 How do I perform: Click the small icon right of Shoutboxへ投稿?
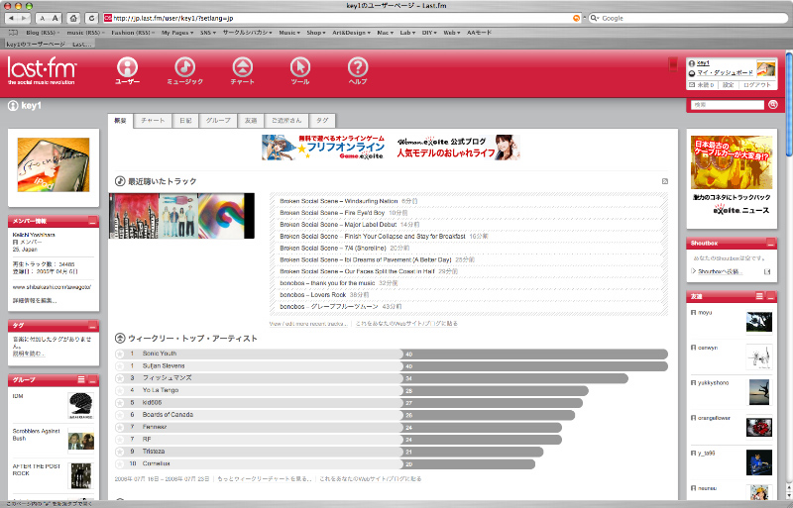coord(767,271)
